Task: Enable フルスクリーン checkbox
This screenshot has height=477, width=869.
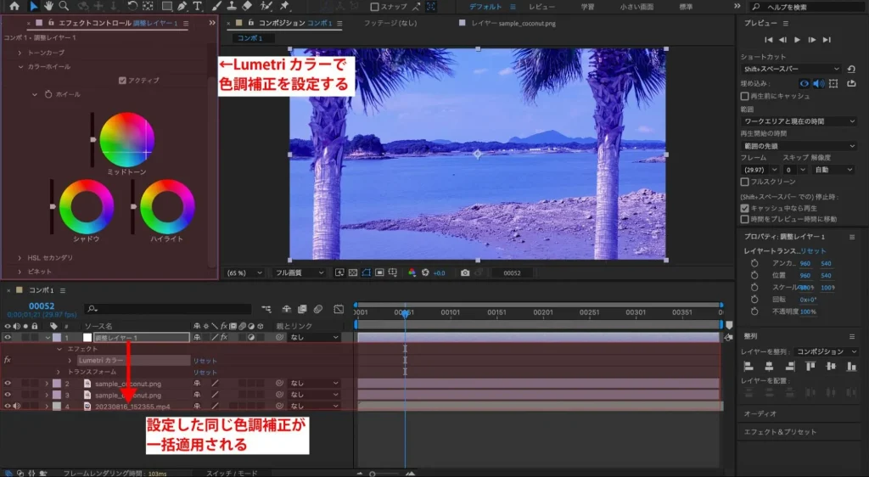Action: (745, 182)
